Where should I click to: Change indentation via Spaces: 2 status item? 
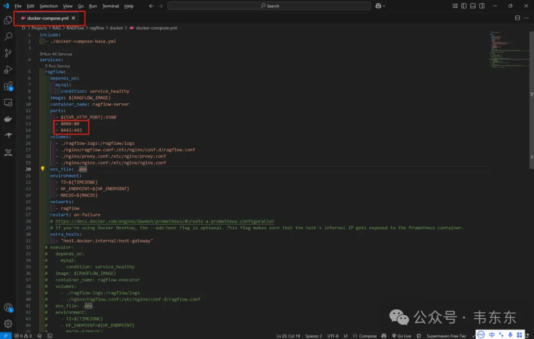point(314,336)
